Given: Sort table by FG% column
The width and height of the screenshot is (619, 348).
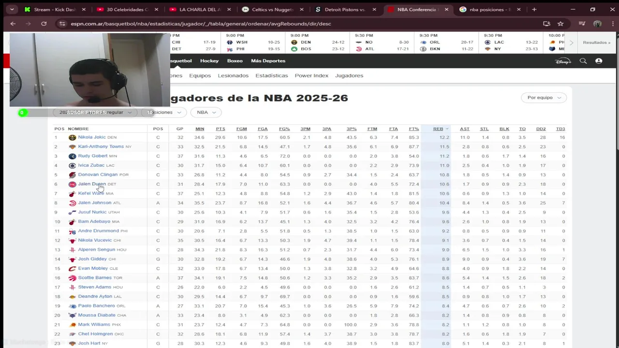Looking at the screenshot, I should pos(284,129).
